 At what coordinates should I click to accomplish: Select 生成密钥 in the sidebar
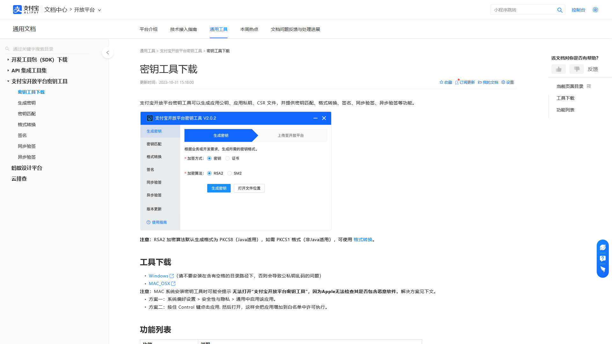(27, 103)
